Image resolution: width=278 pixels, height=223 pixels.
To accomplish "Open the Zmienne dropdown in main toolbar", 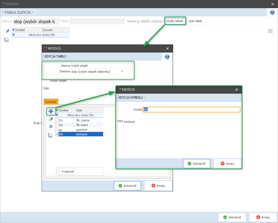I will coord(57,21).
